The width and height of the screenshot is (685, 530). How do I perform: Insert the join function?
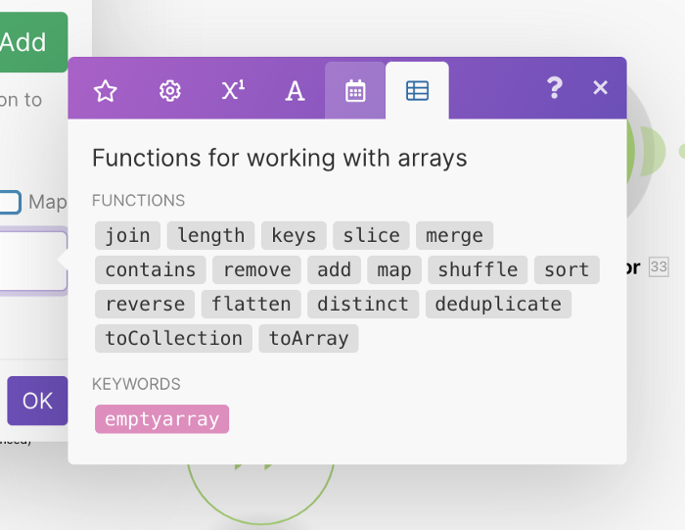[127, 236]
